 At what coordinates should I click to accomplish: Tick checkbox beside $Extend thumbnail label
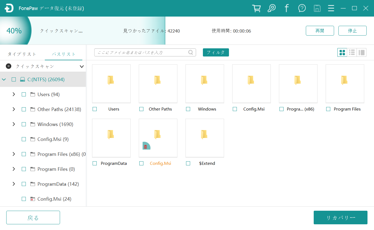[188, 163]
